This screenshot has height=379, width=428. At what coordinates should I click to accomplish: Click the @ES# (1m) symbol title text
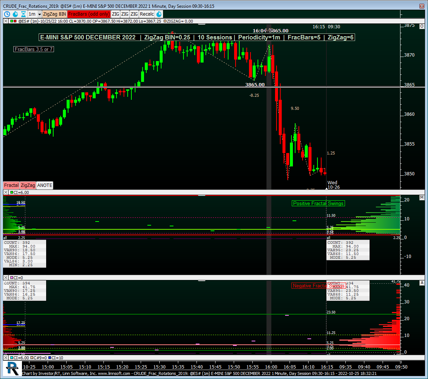[x=28, y=21]
